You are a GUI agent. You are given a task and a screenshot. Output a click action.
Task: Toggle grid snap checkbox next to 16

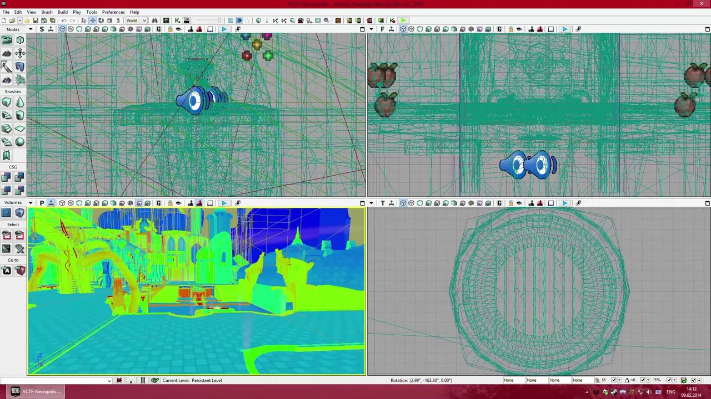(614, 380)
